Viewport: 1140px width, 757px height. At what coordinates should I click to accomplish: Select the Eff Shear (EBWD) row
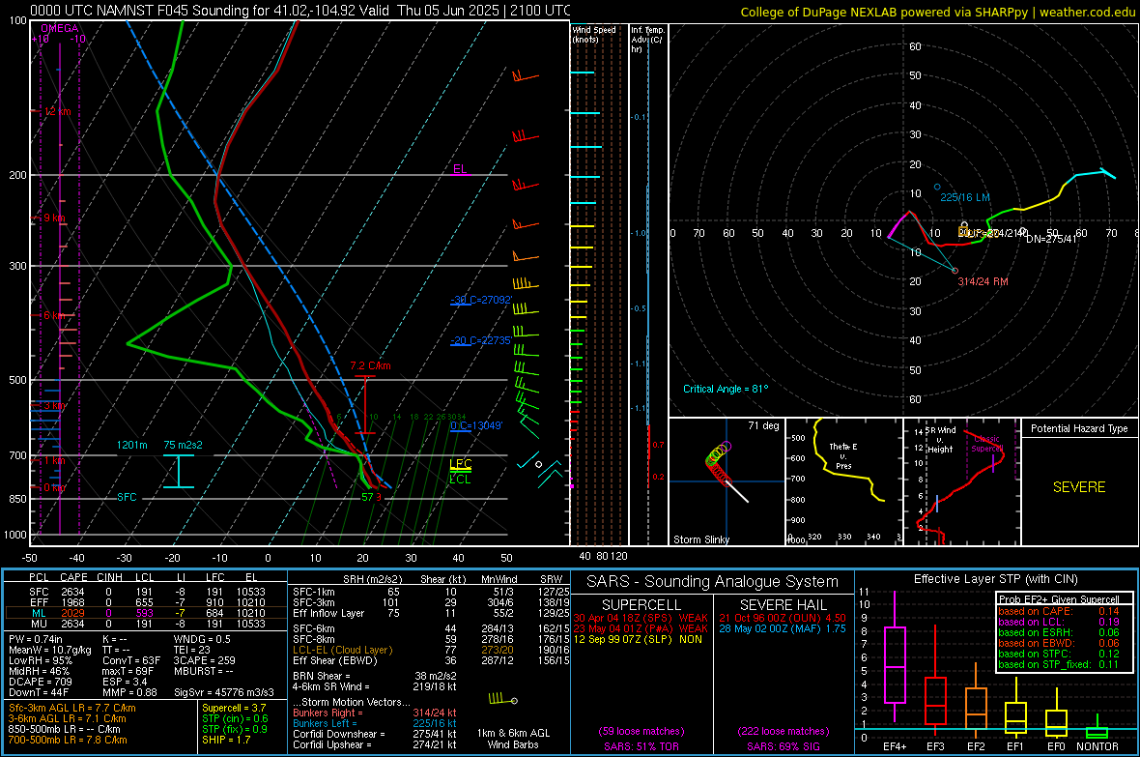(x=431, y=660)
